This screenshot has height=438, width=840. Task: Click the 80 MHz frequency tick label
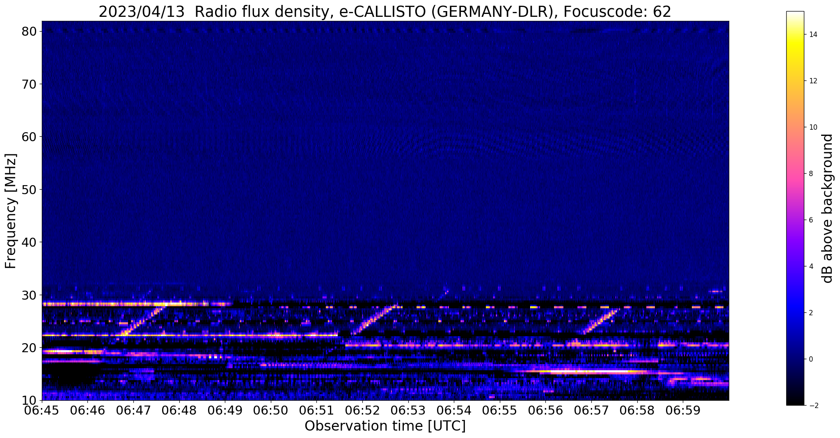pyautogui.click(x=30, y=31)
